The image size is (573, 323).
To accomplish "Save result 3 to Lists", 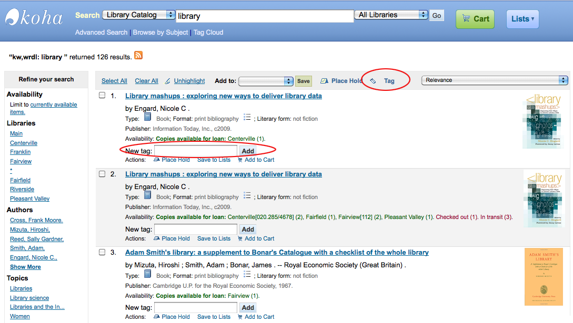I will point(214,317).
